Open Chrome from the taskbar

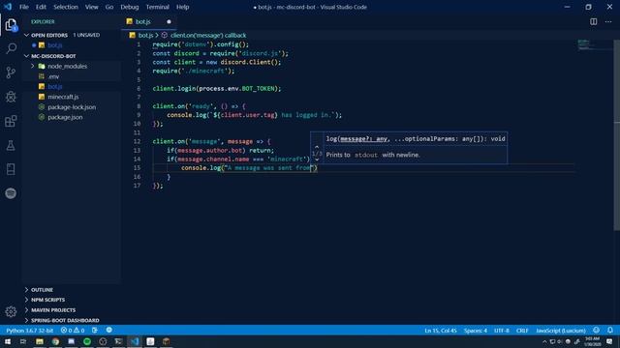tap(55, 341)
